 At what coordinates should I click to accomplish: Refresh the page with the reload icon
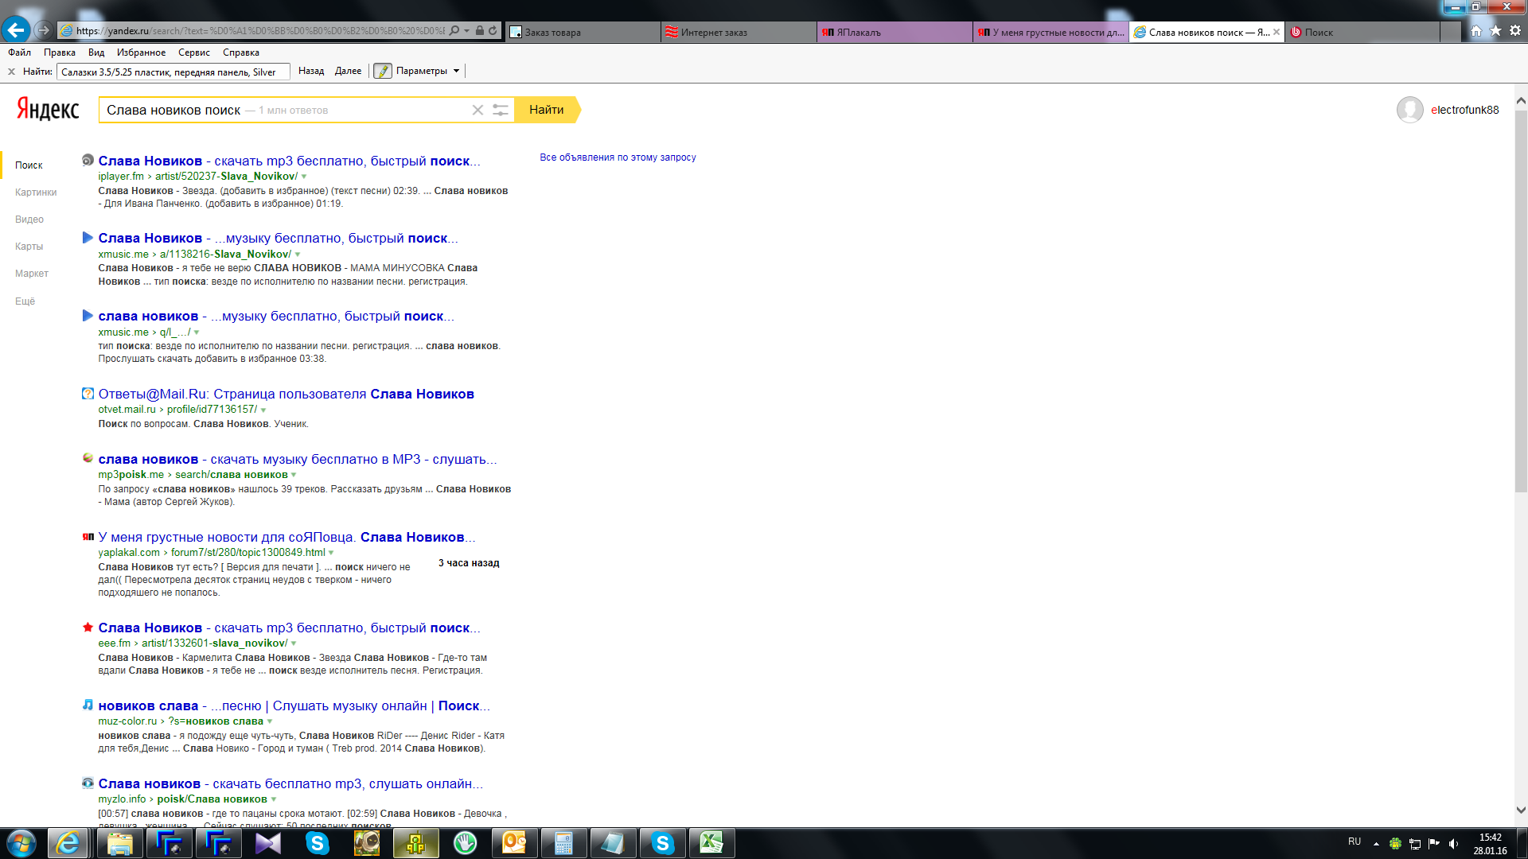(x=493, y=31)
